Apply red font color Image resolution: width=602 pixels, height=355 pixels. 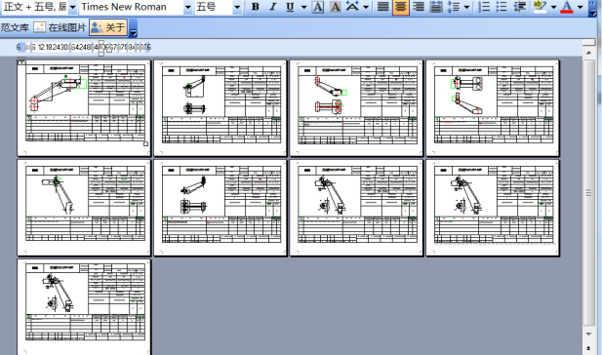(x=567, y=7)
